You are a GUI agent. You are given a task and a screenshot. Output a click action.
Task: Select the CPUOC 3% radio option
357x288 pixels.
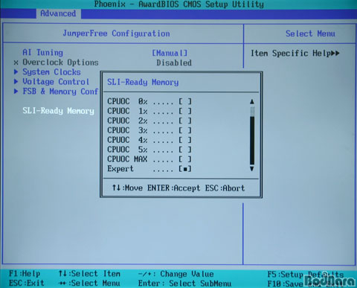pos(185,130)
